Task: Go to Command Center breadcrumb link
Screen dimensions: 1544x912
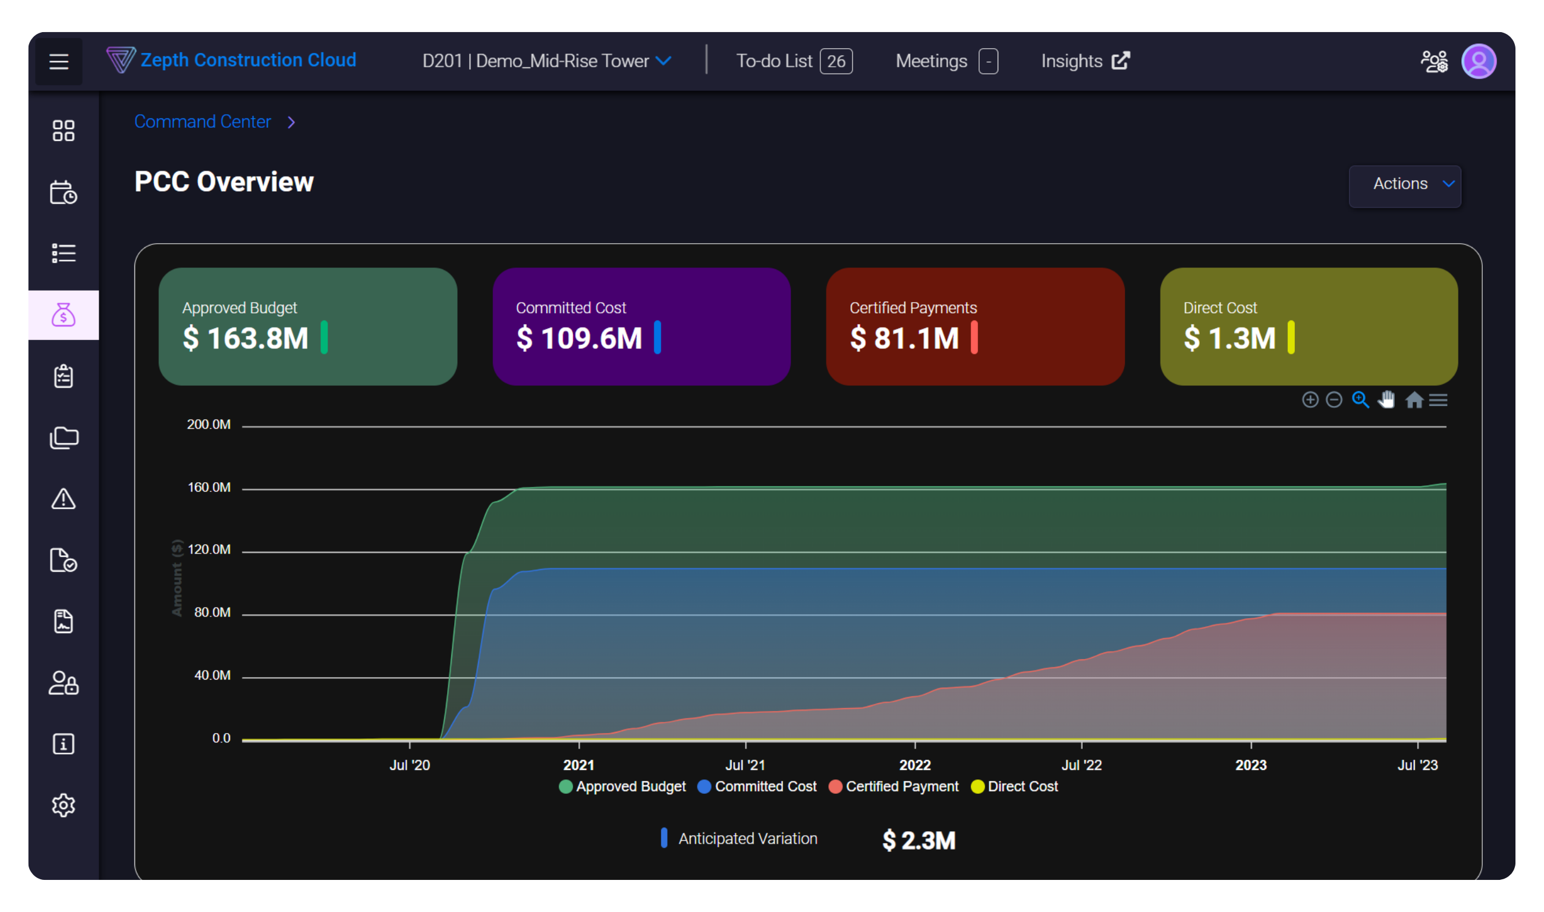Action: (202, 122)
